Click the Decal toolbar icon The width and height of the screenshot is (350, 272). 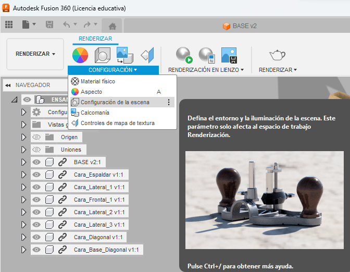coord(125,55)
